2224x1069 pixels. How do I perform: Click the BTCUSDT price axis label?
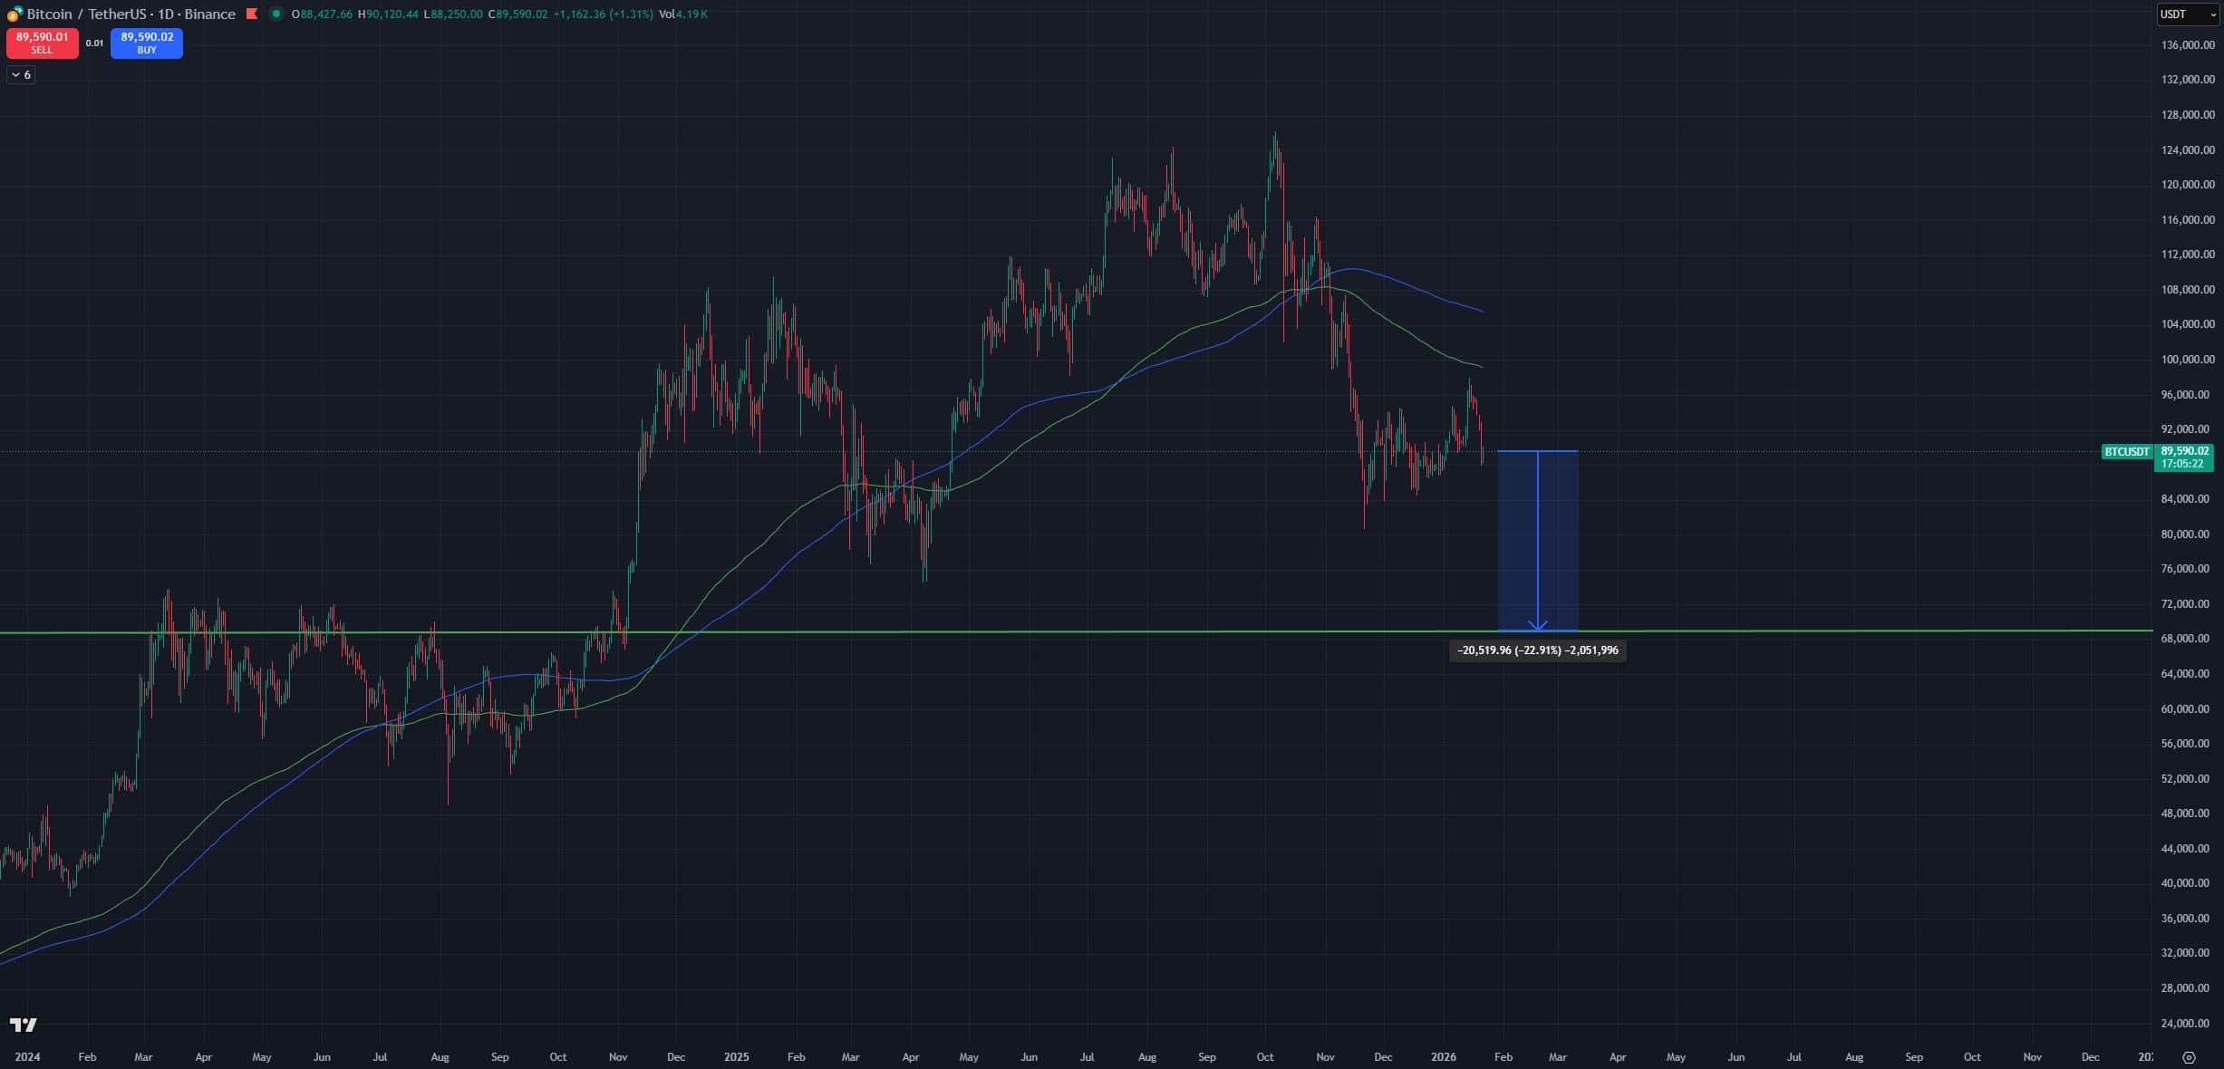click(2126, 451)
